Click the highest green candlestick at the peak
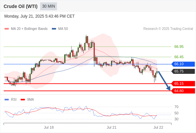 [x=86, y=39]
